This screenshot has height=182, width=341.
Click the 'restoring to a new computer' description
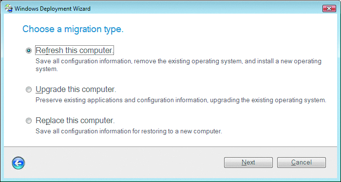point(129,131)
